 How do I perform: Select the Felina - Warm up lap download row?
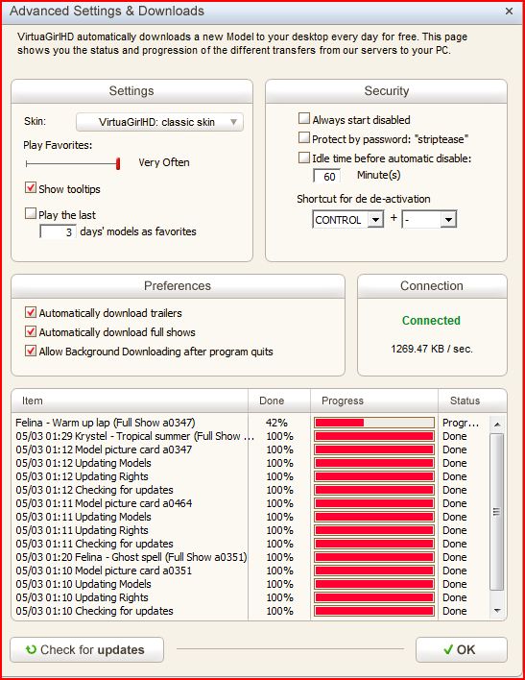pyautogui.click(x=251, y=423)
